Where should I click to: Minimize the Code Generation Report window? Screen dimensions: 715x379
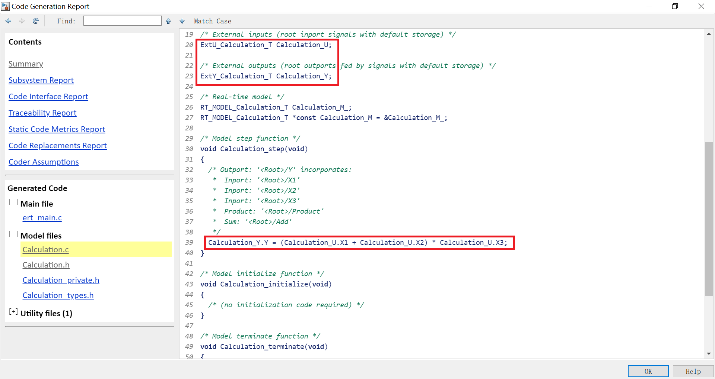[649, 6]
